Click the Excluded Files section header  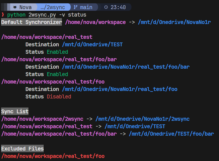[22, 149]
